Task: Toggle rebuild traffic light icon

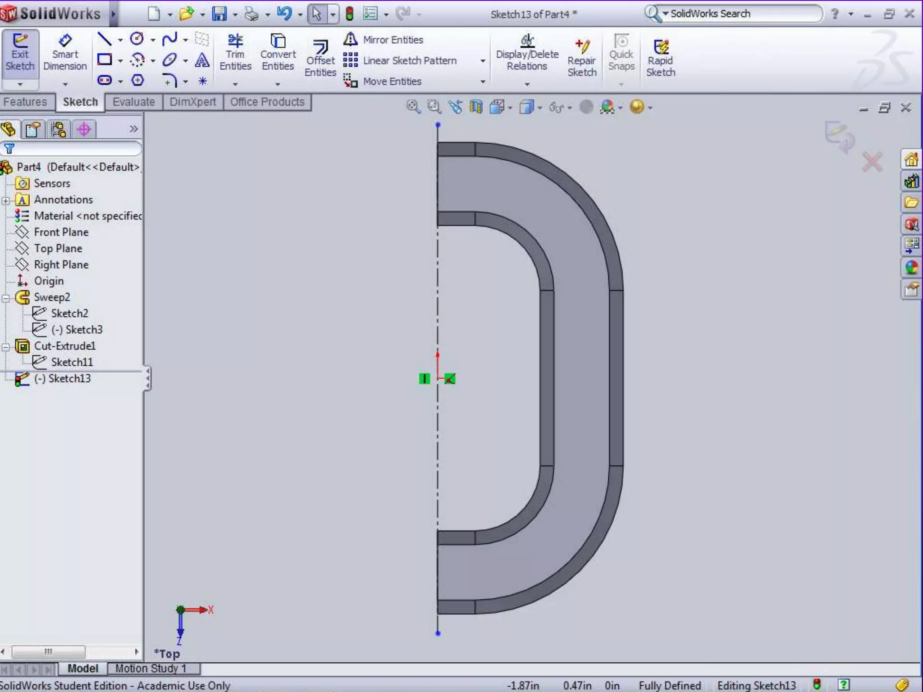Action: [x=349, y=14]
